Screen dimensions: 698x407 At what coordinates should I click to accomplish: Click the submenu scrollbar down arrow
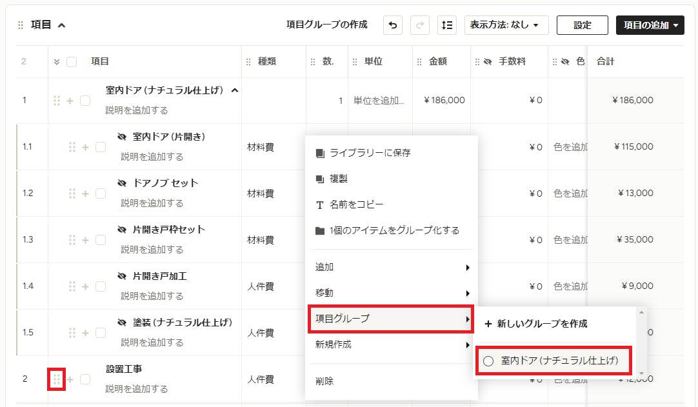(x=641, y=373)
